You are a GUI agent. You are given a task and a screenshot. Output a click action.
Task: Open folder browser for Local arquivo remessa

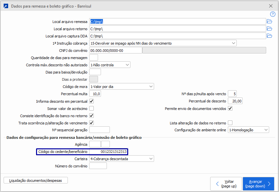coord(269,22)
